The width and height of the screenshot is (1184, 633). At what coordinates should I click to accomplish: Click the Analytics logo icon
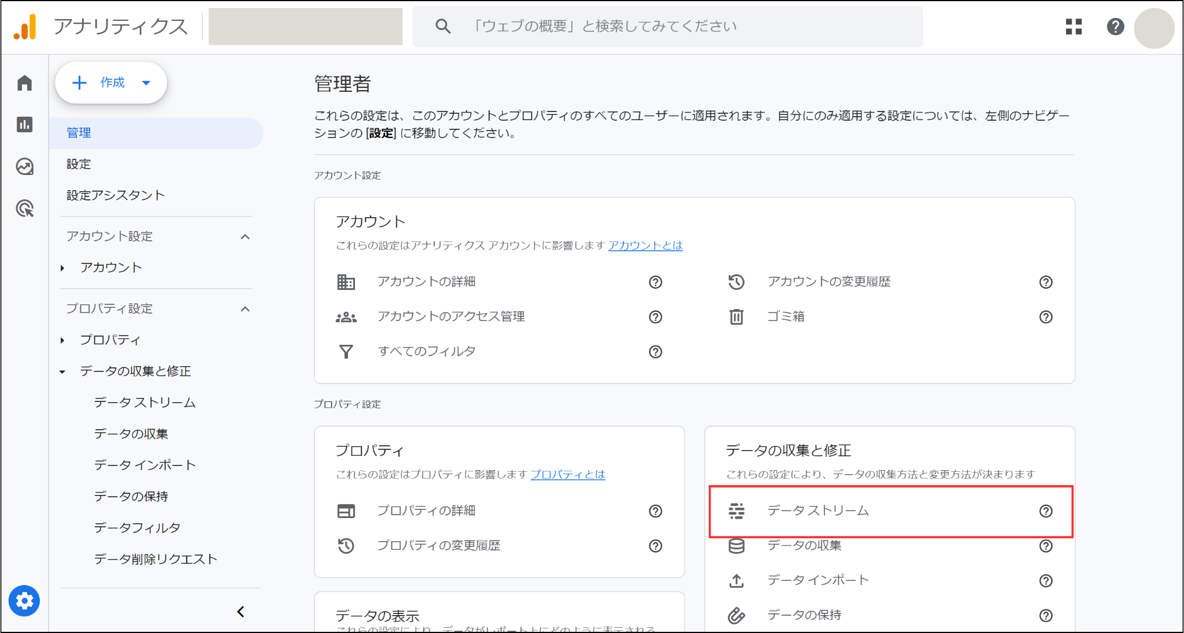coord(25,27)
